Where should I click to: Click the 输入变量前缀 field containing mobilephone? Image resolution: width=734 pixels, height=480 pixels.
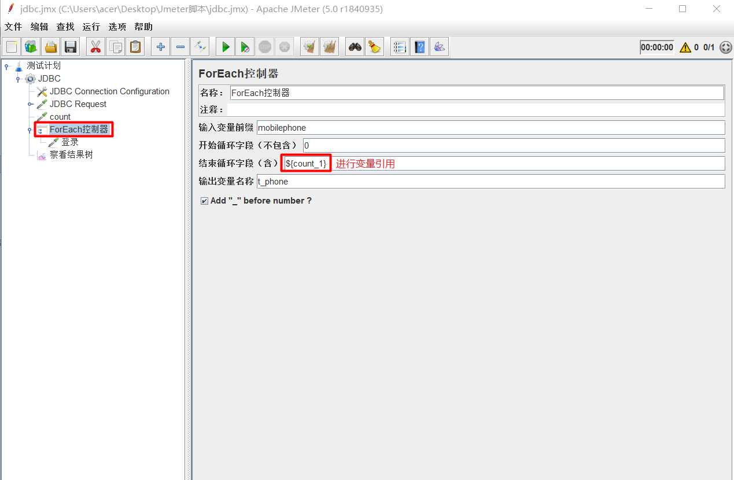coord(490,127)
